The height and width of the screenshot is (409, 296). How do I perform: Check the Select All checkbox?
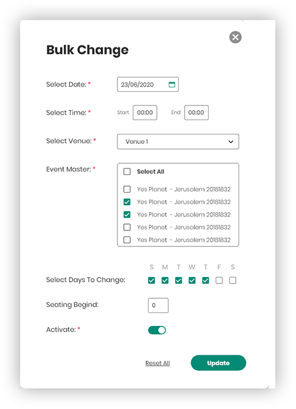point(127,171)
